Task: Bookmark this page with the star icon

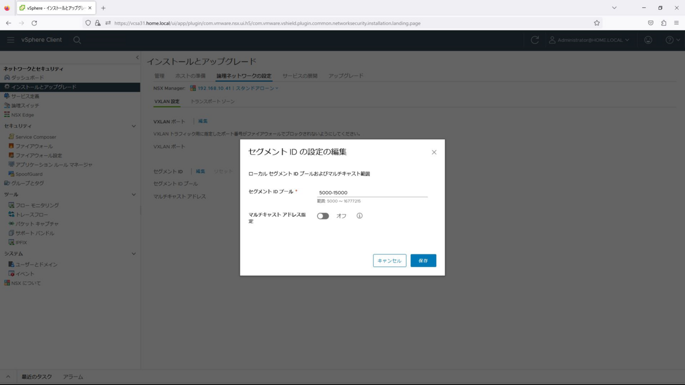Action: [597, 23]
